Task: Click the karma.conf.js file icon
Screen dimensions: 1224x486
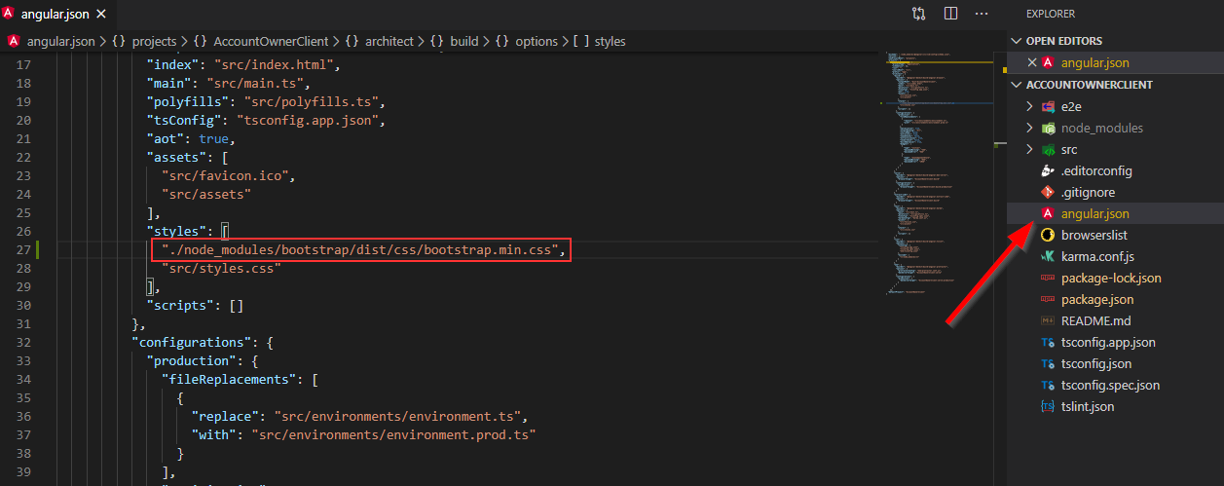Action: 1049,256
